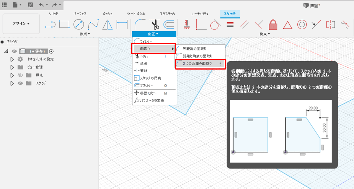Select the Line sketch tool
354x189 pixels.
click(x=50, y=25)
